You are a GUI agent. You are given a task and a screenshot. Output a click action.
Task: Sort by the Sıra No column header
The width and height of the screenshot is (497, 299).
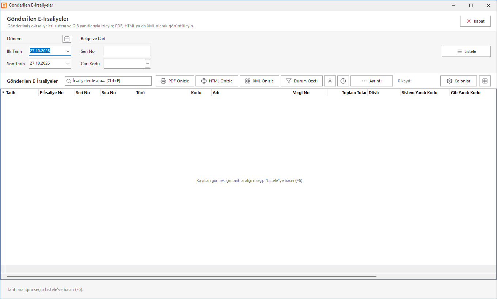[x=118, y=93]
